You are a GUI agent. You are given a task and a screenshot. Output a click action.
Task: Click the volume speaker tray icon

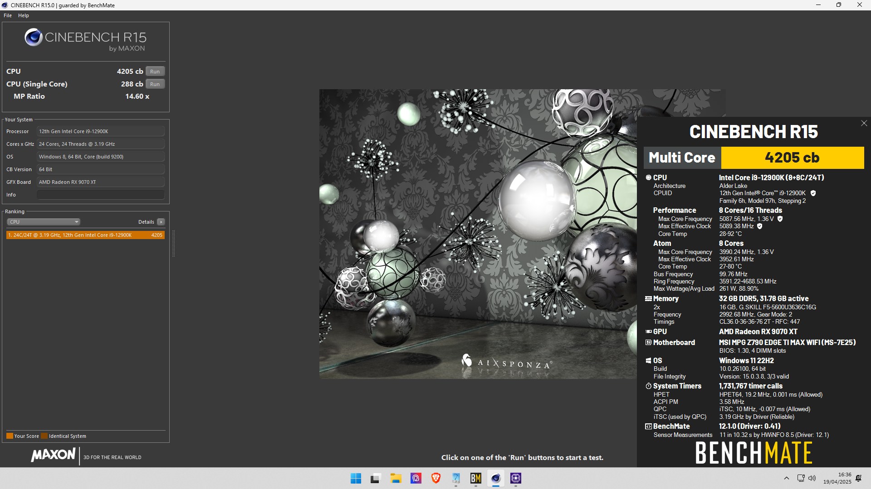pyautogui.click(x=812, y=478)
